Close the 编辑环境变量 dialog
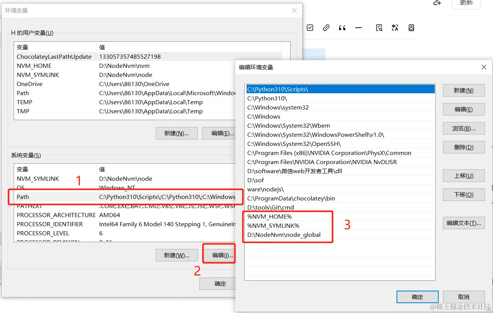493x313 pixels. 484,67
